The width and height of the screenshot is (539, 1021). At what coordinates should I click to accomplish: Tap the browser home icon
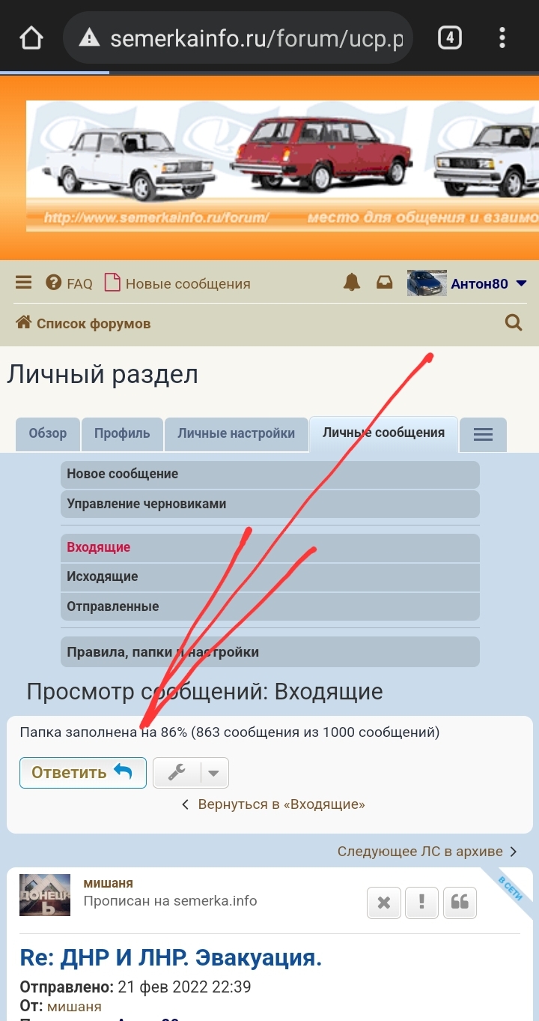31,37
